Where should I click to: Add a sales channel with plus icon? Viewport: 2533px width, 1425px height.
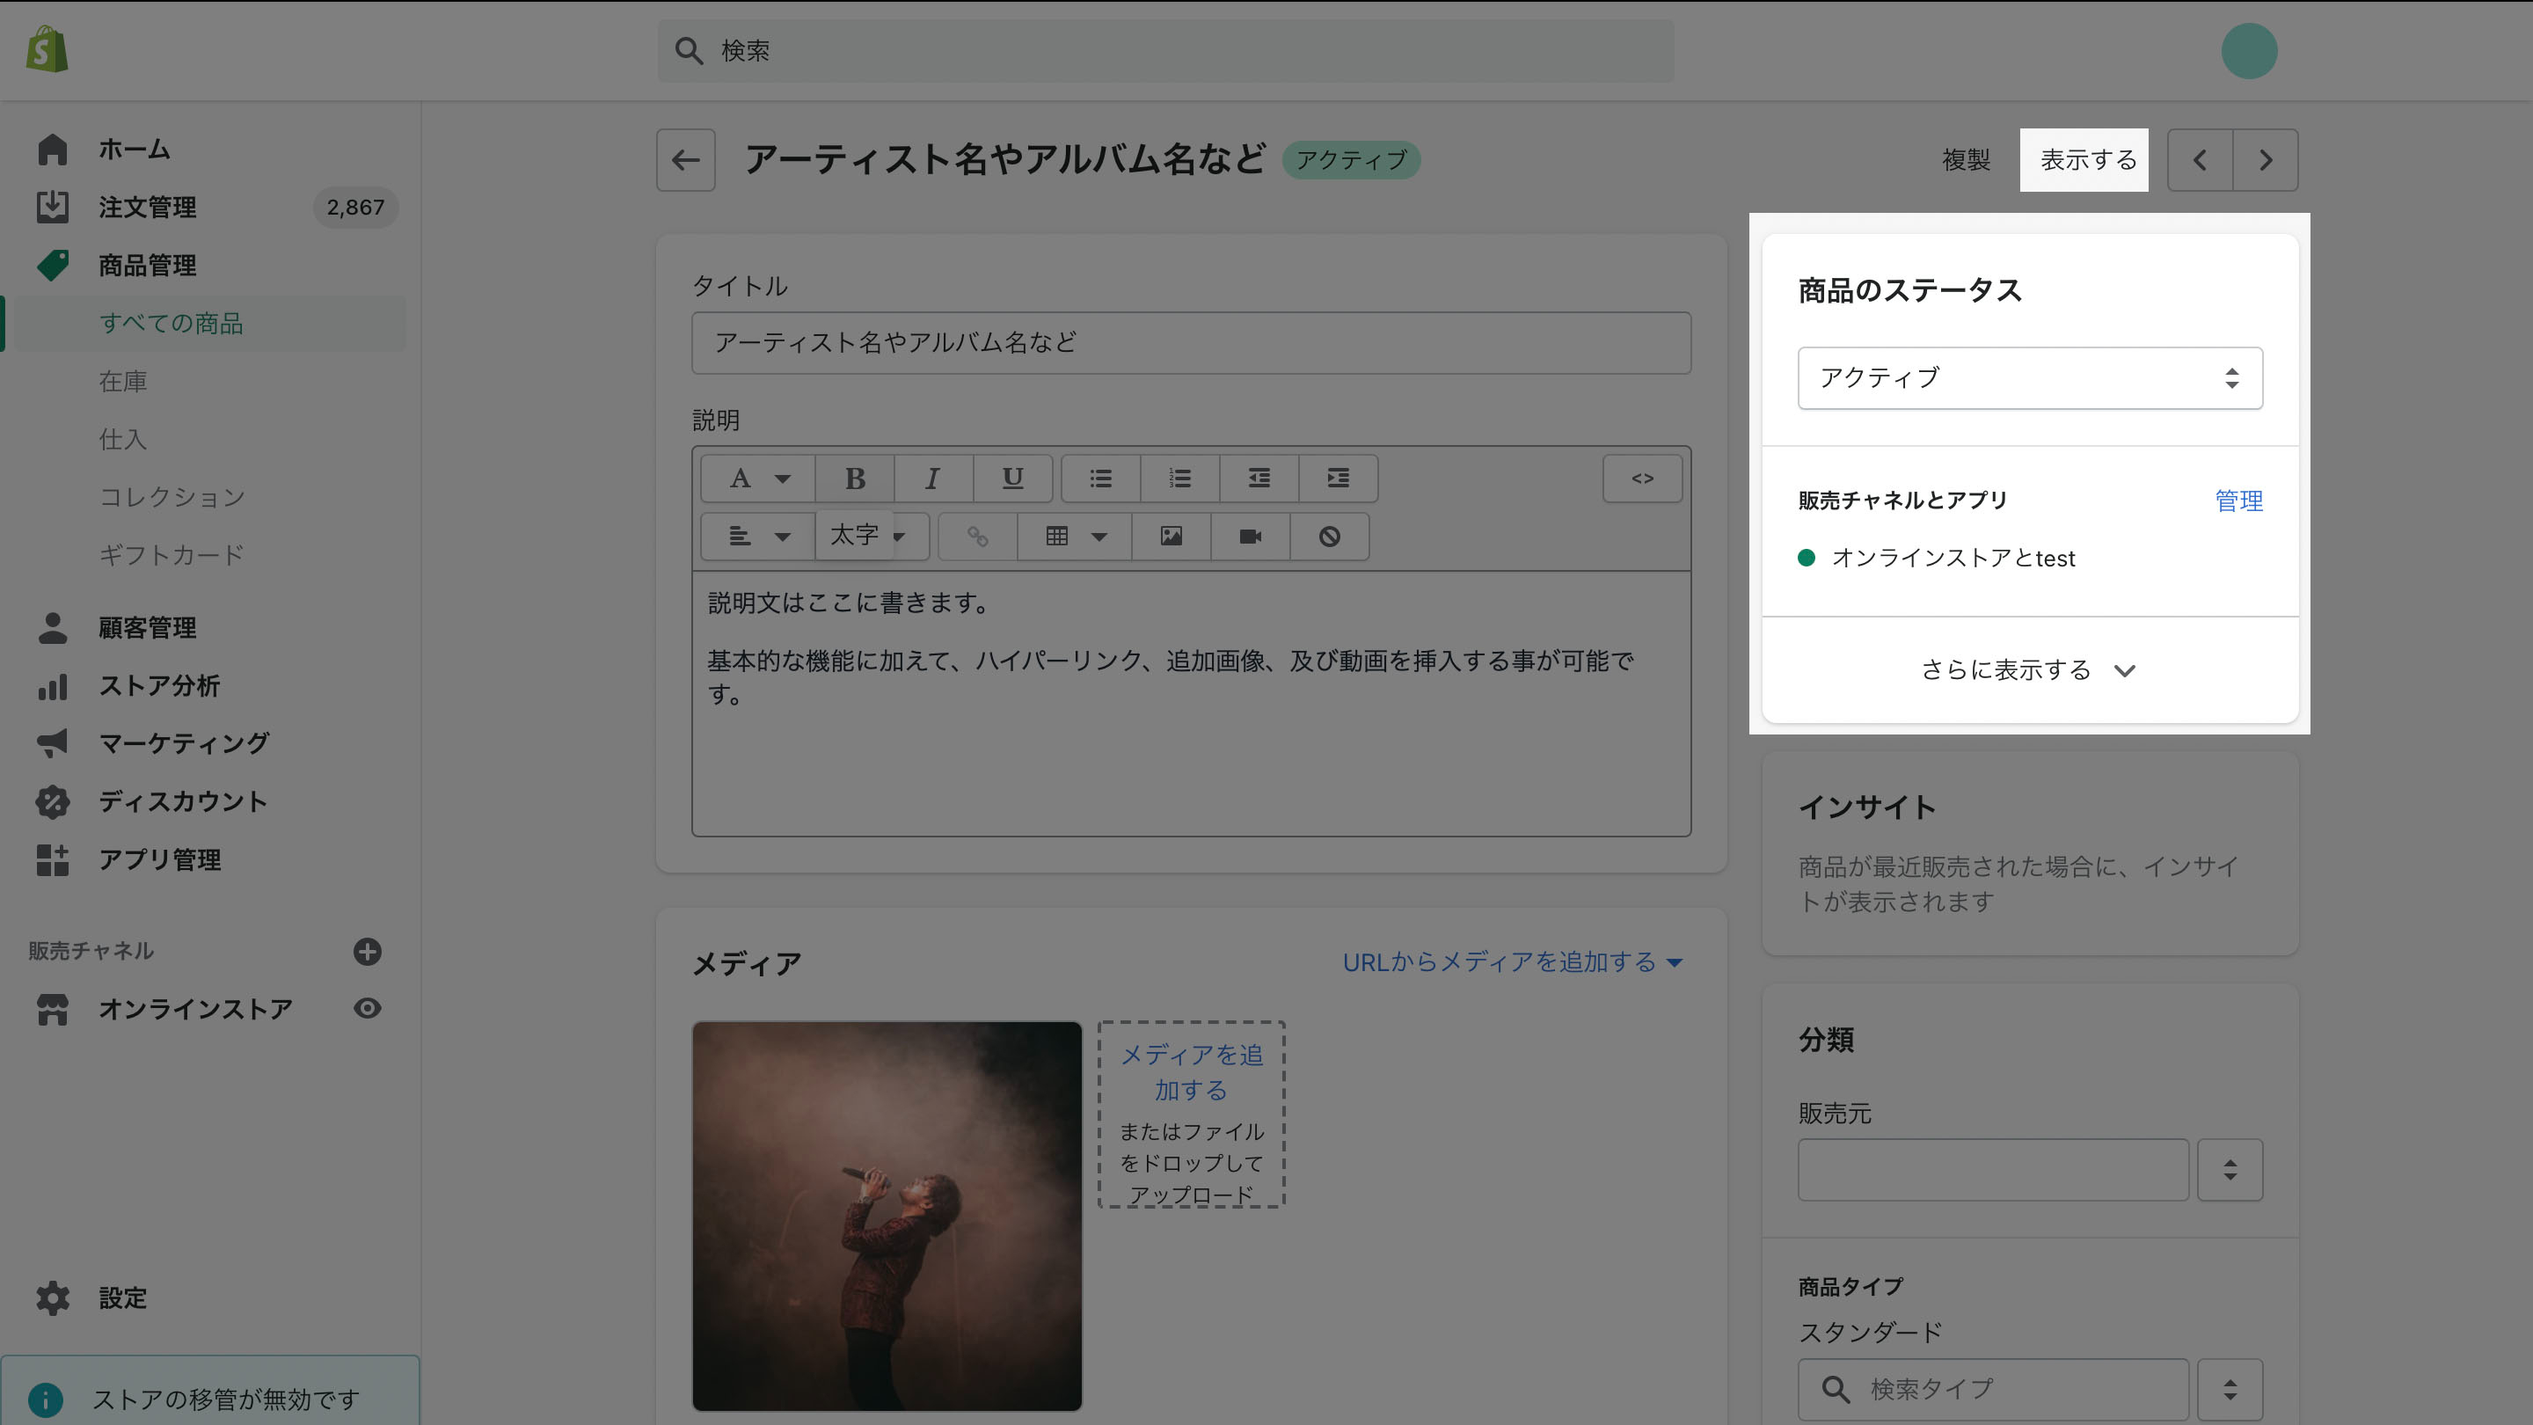click(x=368, y=951)
